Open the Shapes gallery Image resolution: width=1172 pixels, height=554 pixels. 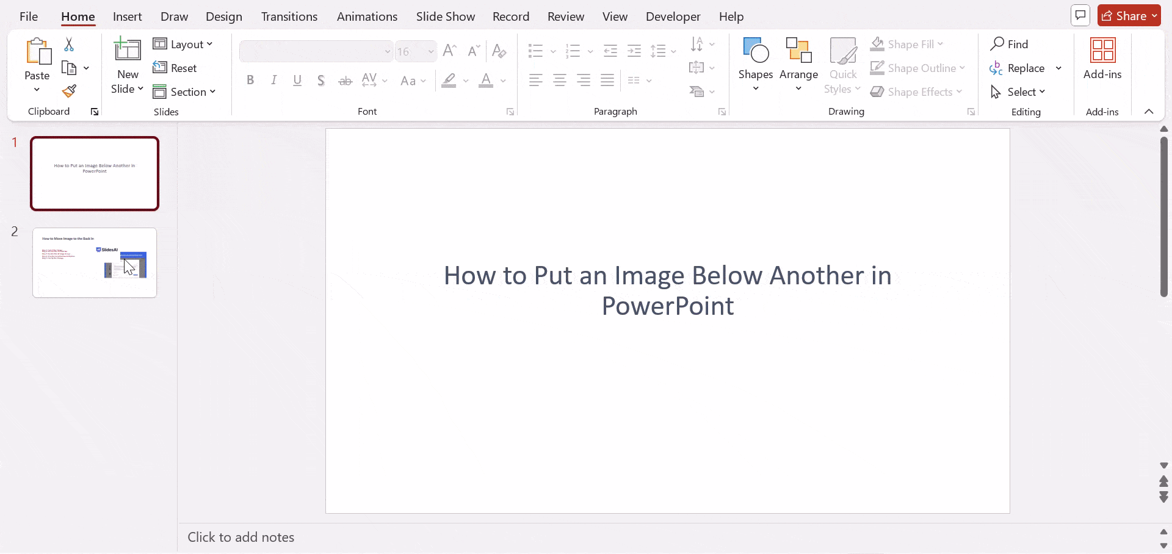[x=755, y=51]
